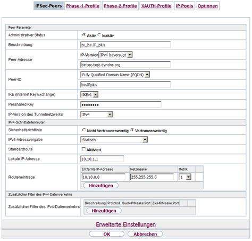Click the Abbrechen button
Screen dimensions: 252x241
coord(145,234)
